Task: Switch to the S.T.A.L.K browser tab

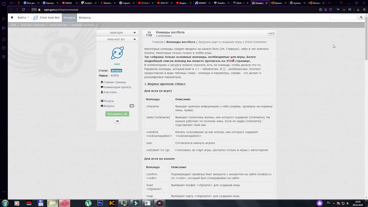Action: click(145, 3)
